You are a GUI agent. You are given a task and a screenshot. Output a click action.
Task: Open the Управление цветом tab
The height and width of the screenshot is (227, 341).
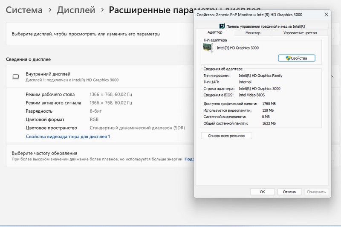[x=300, y=32]
